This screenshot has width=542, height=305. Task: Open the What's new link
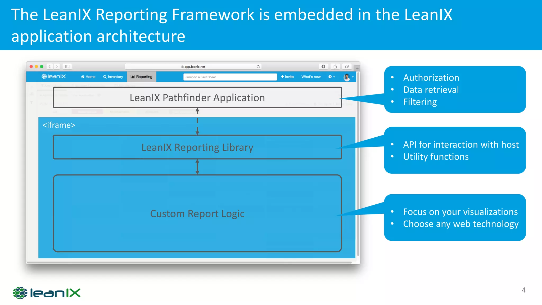[x=311, y=77]
